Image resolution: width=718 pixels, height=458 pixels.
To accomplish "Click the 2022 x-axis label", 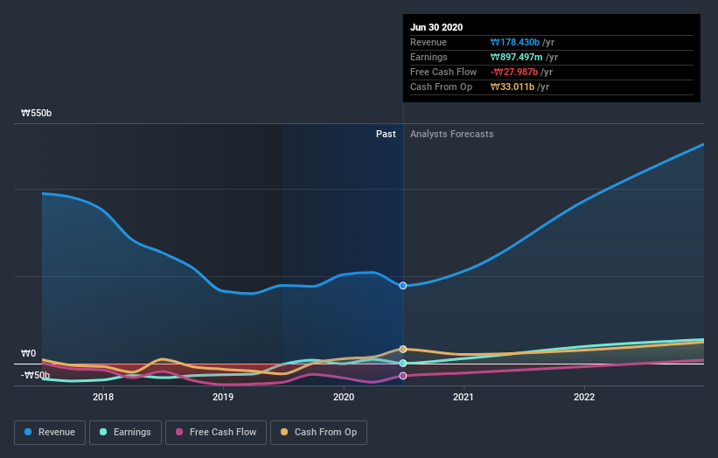I will 584,397.
